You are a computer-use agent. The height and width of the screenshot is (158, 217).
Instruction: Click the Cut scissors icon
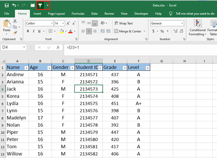point(15,21)
